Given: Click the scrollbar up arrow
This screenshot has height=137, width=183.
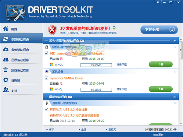Looking at the screenshot, I should [181, 39].
